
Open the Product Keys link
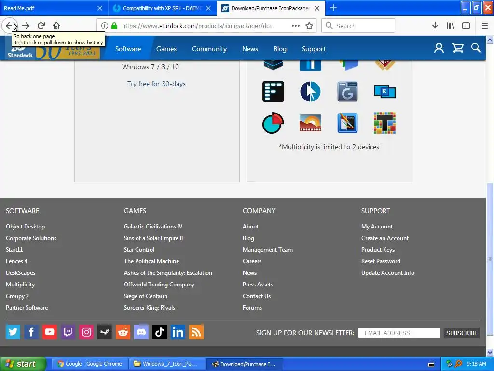378,250
